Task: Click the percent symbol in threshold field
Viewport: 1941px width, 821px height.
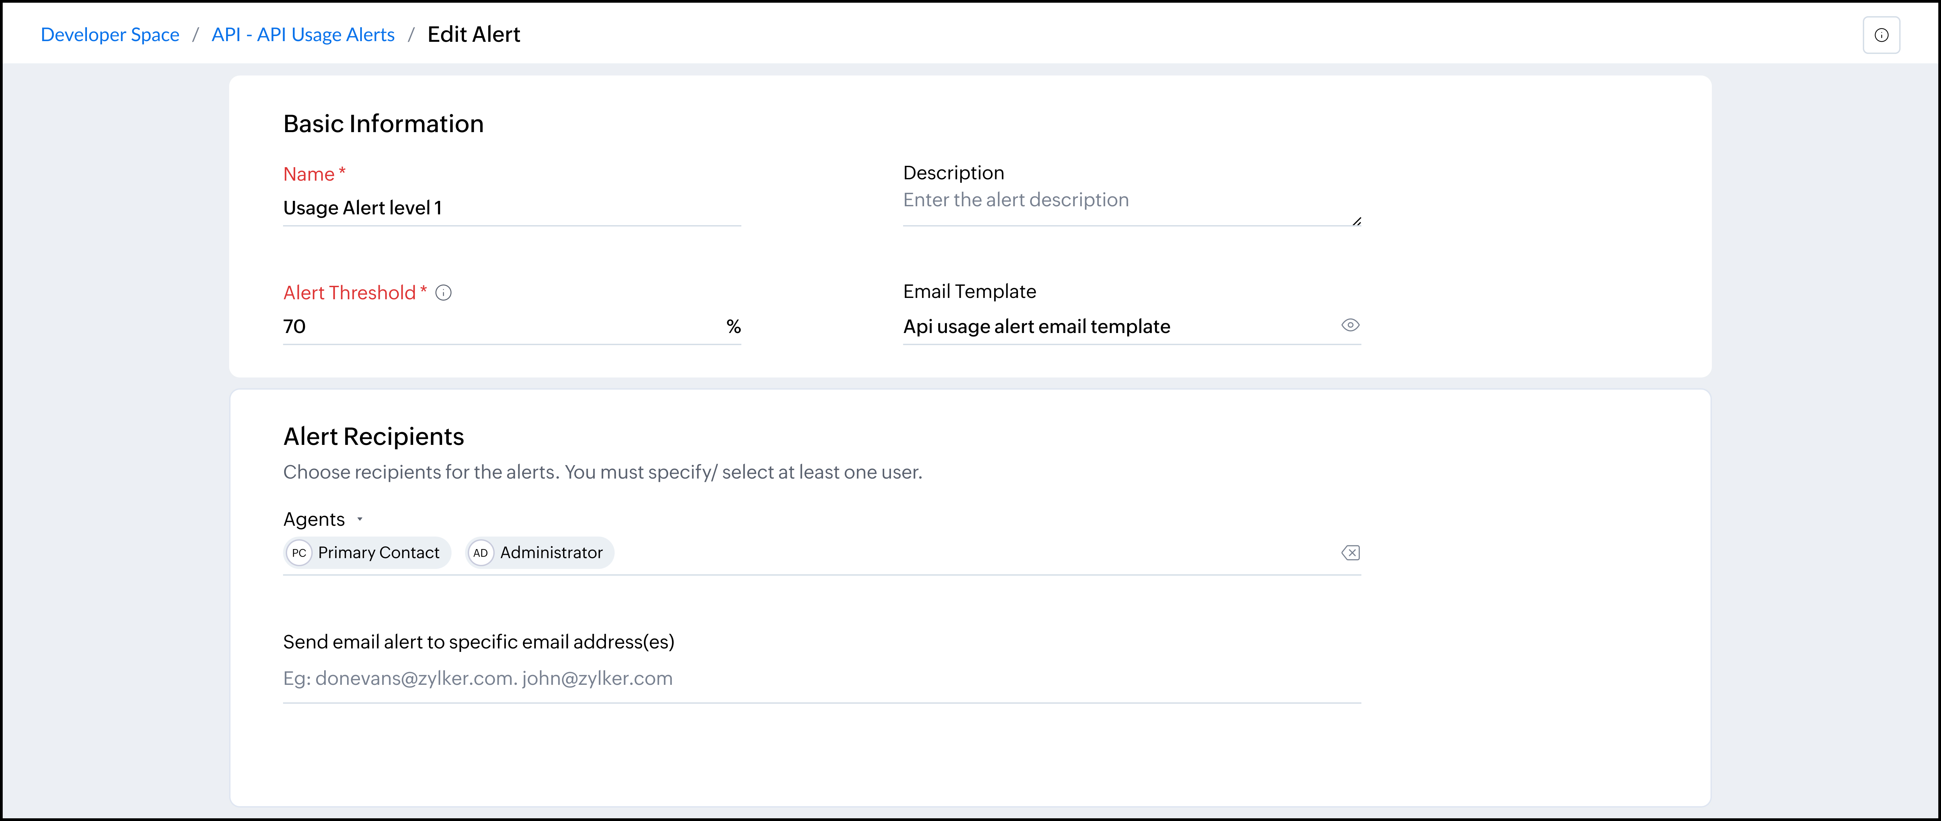Action: click(x=733, y=327)
